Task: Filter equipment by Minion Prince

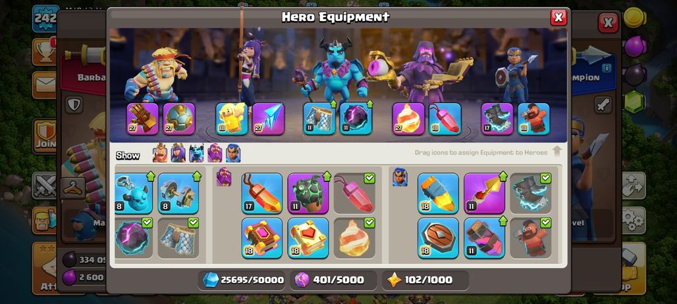Action: [196, 153]
